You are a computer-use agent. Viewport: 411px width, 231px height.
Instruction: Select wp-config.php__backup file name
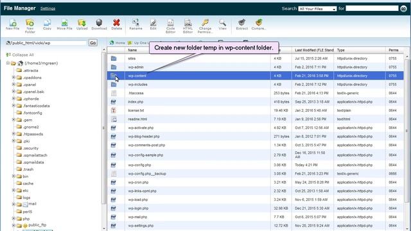(147, 174)
